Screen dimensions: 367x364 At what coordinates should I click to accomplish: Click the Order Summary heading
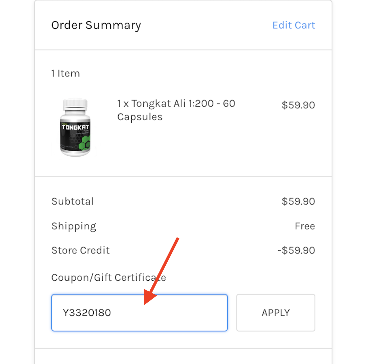click(96, 25)
